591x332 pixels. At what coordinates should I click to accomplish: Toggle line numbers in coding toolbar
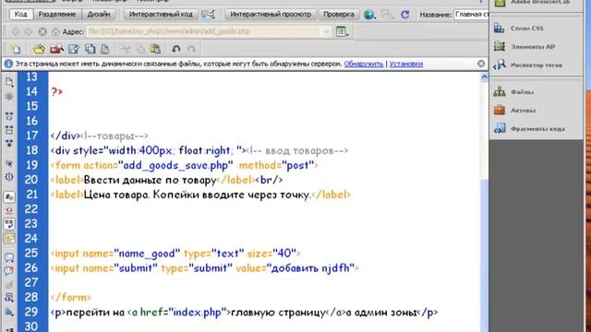[9, 196]
